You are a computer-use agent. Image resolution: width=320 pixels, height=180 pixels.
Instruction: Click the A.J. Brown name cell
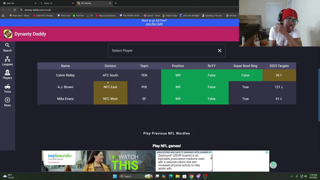coord(65,87)
